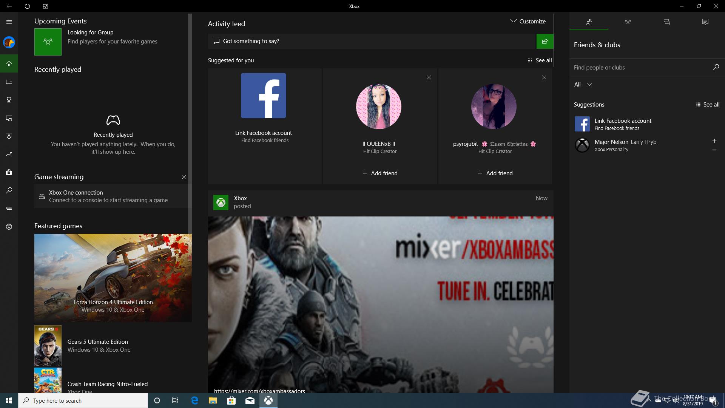This screenshot has height=408, width=725.
Task: See all suggested for you
Action: 540,60
